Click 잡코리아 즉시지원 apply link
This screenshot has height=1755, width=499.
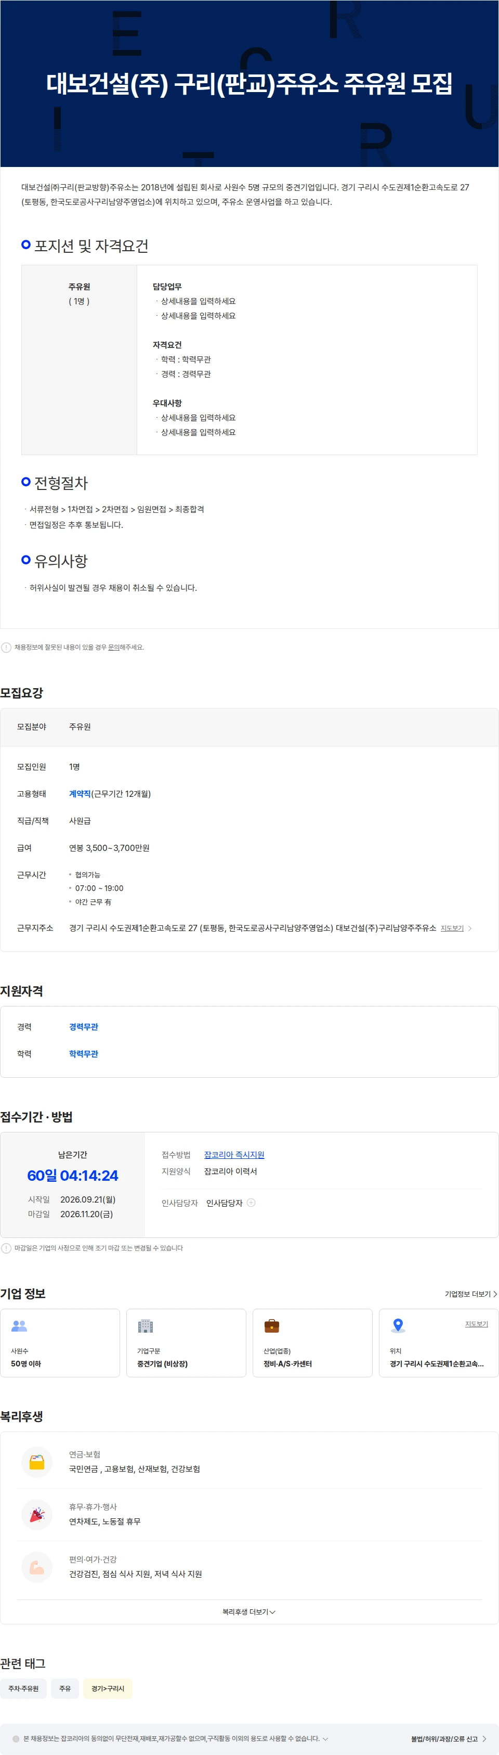(x=234, y=1155)
